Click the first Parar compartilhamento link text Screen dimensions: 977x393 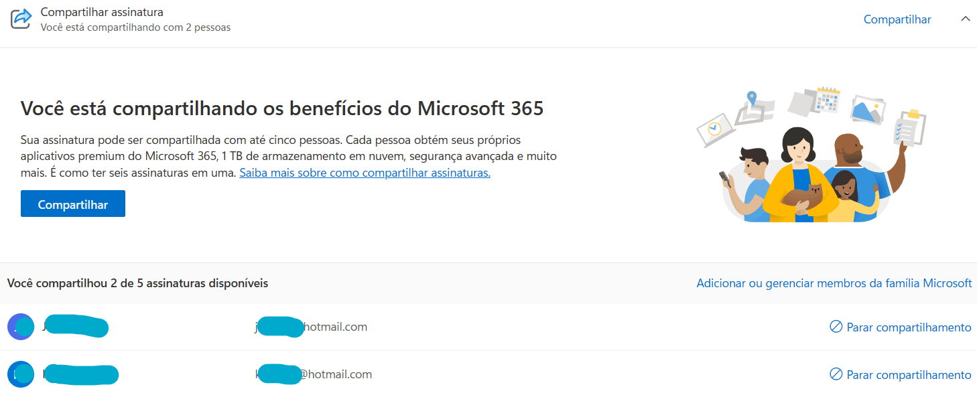909,327
